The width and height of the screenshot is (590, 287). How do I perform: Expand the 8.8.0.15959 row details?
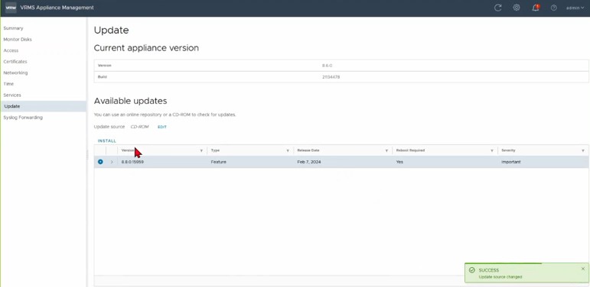pos(112,162)
